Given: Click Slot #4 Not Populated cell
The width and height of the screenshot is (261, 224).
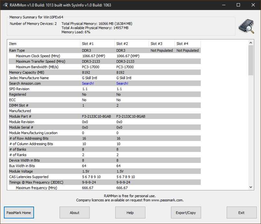Looking at the screenshot, I should click(187, 50).
